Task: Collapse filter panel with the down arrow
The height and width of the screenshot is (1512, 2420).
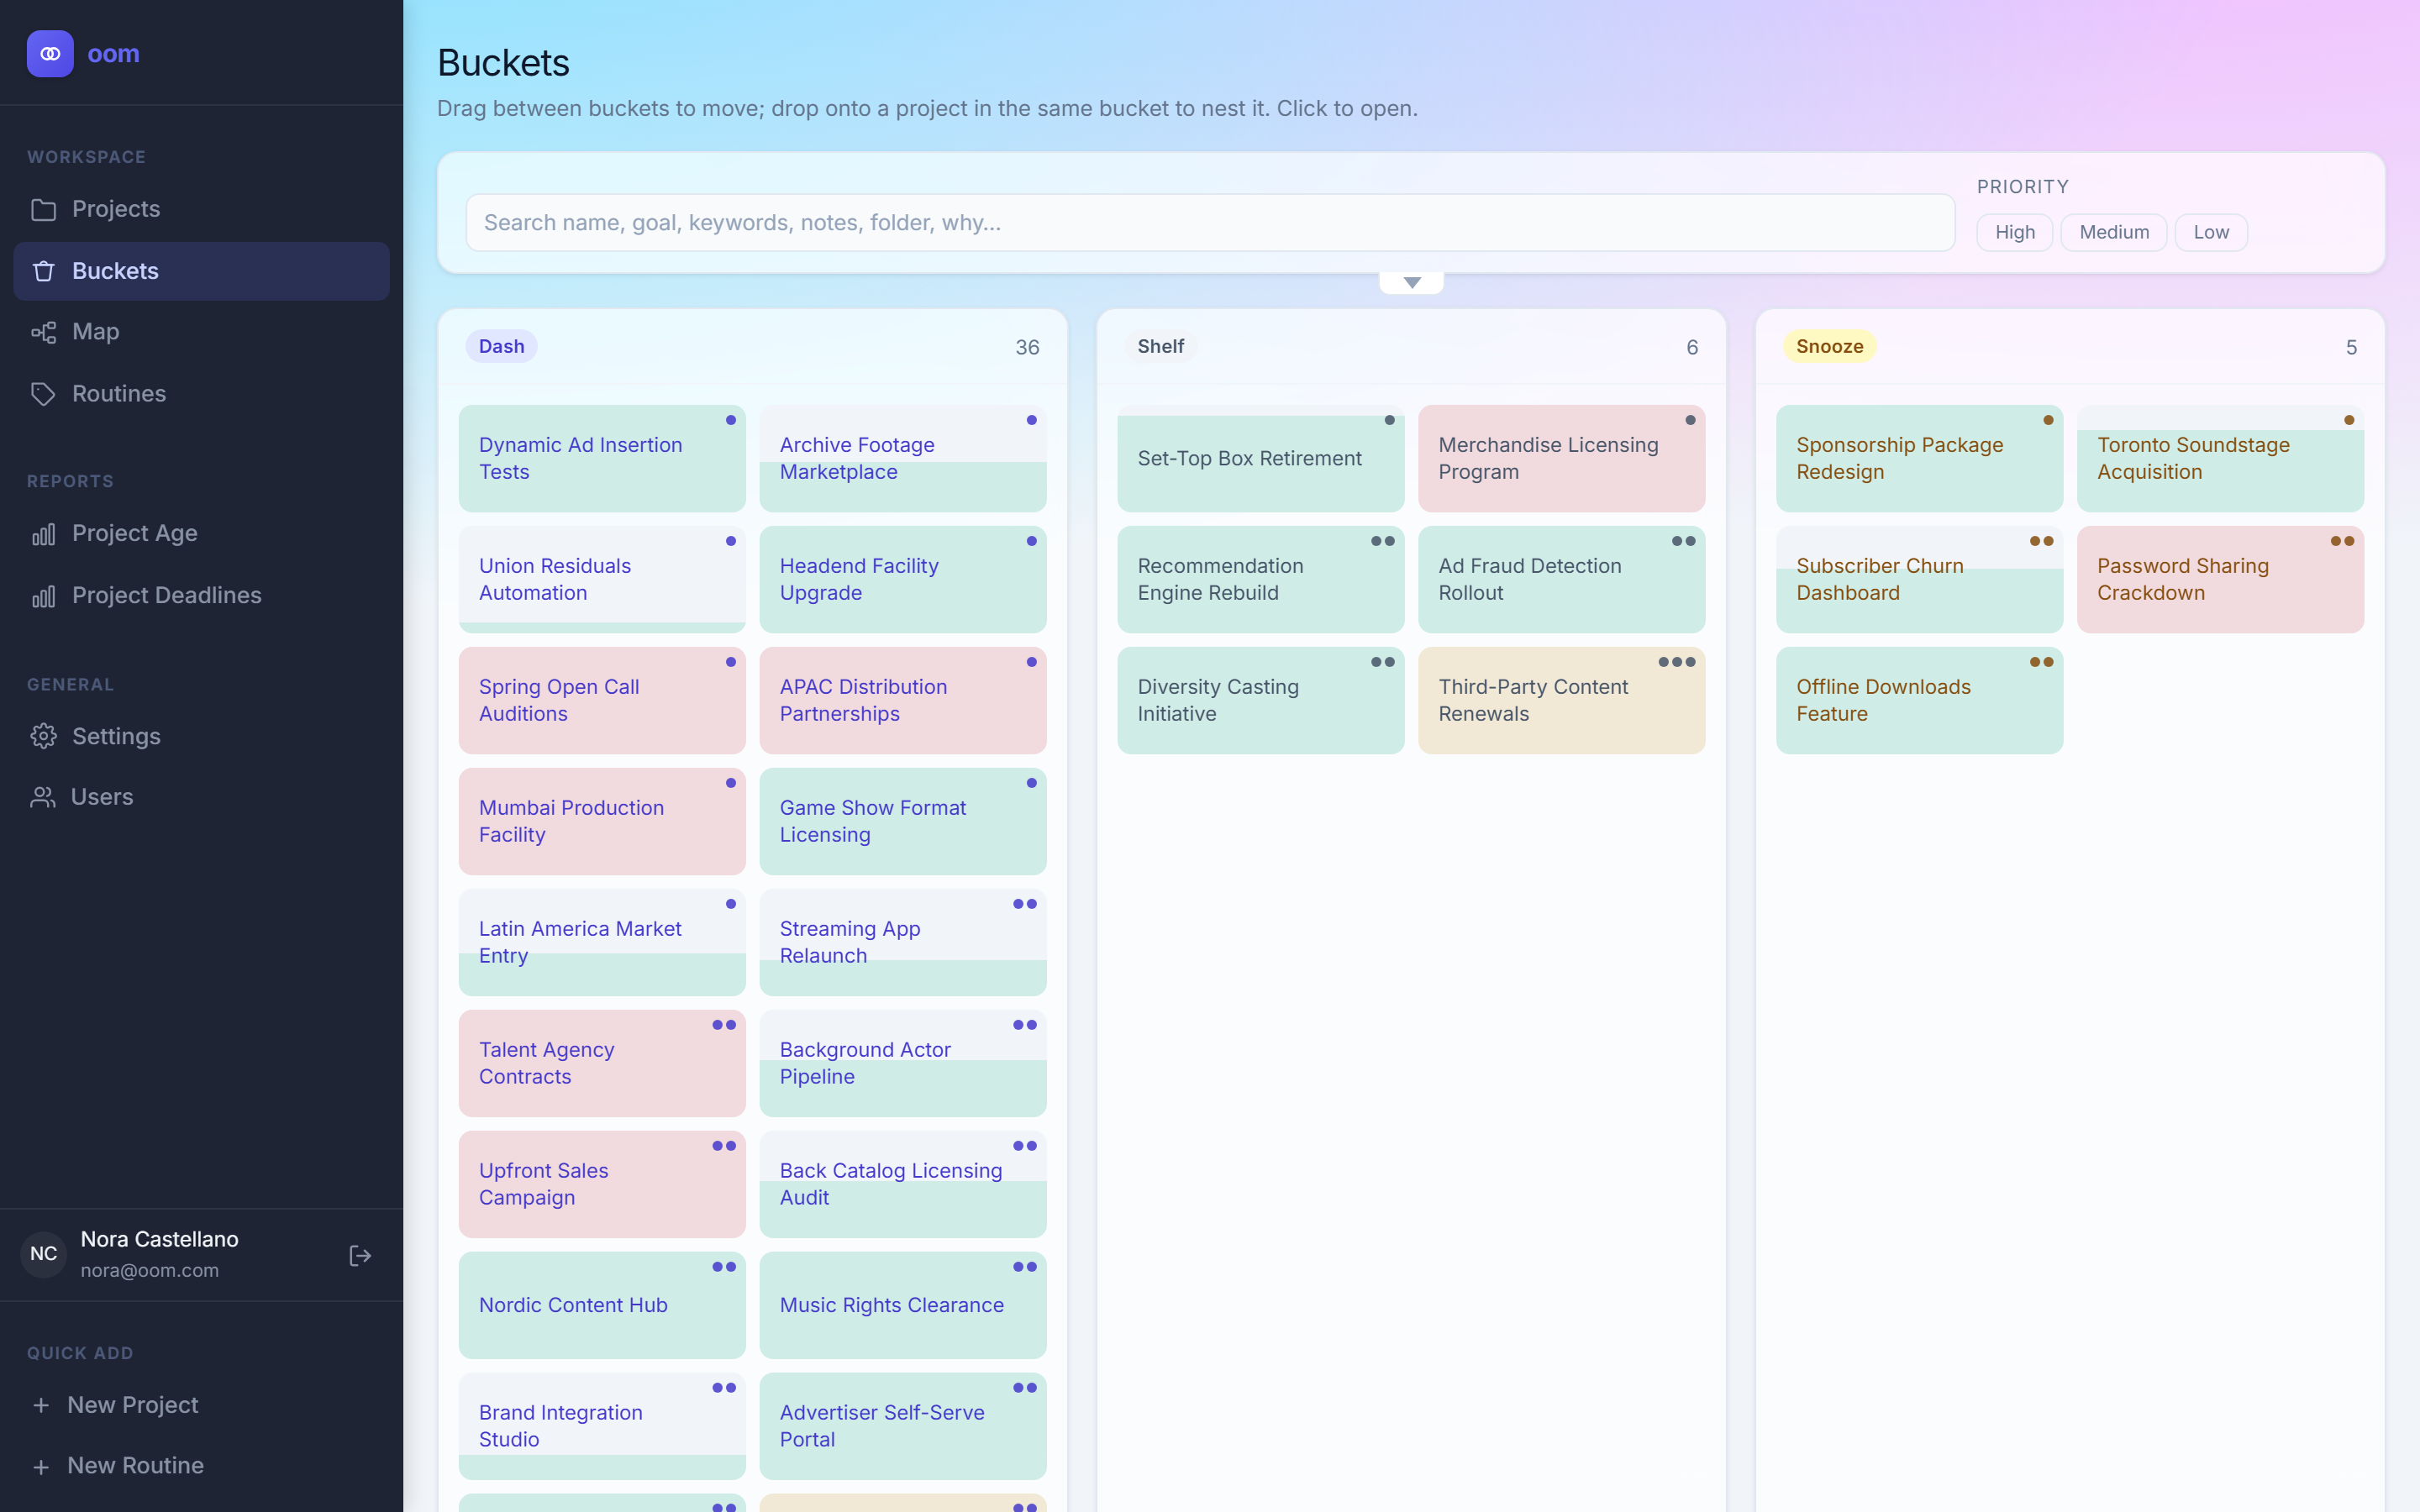Action: (1411, 283)
